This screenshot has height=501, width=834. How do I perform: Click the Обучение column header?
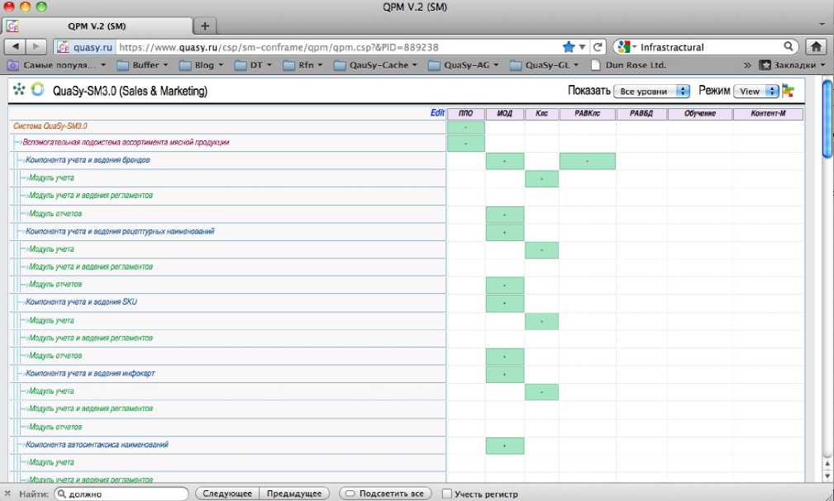[700, 114]
